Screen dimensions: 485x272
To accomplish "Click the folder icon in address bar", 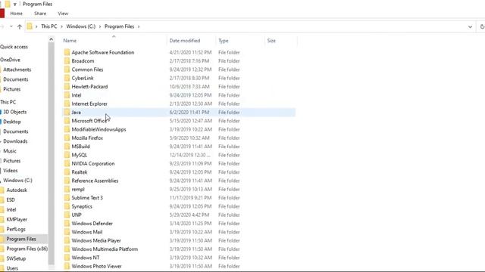I will pos(30,26).
